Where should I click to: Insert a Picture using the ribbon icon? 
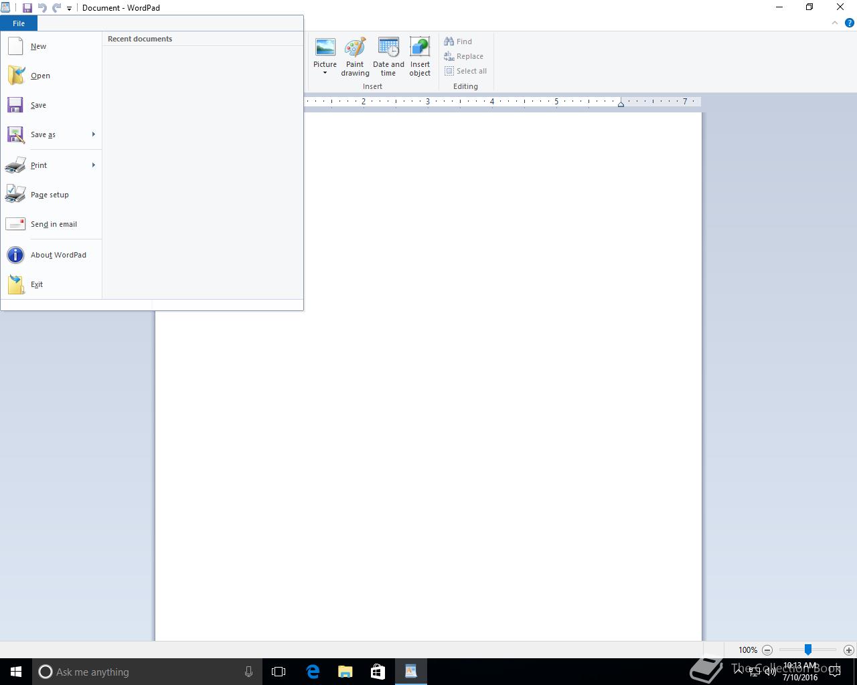pyautogui.click(x=325, y=48)
